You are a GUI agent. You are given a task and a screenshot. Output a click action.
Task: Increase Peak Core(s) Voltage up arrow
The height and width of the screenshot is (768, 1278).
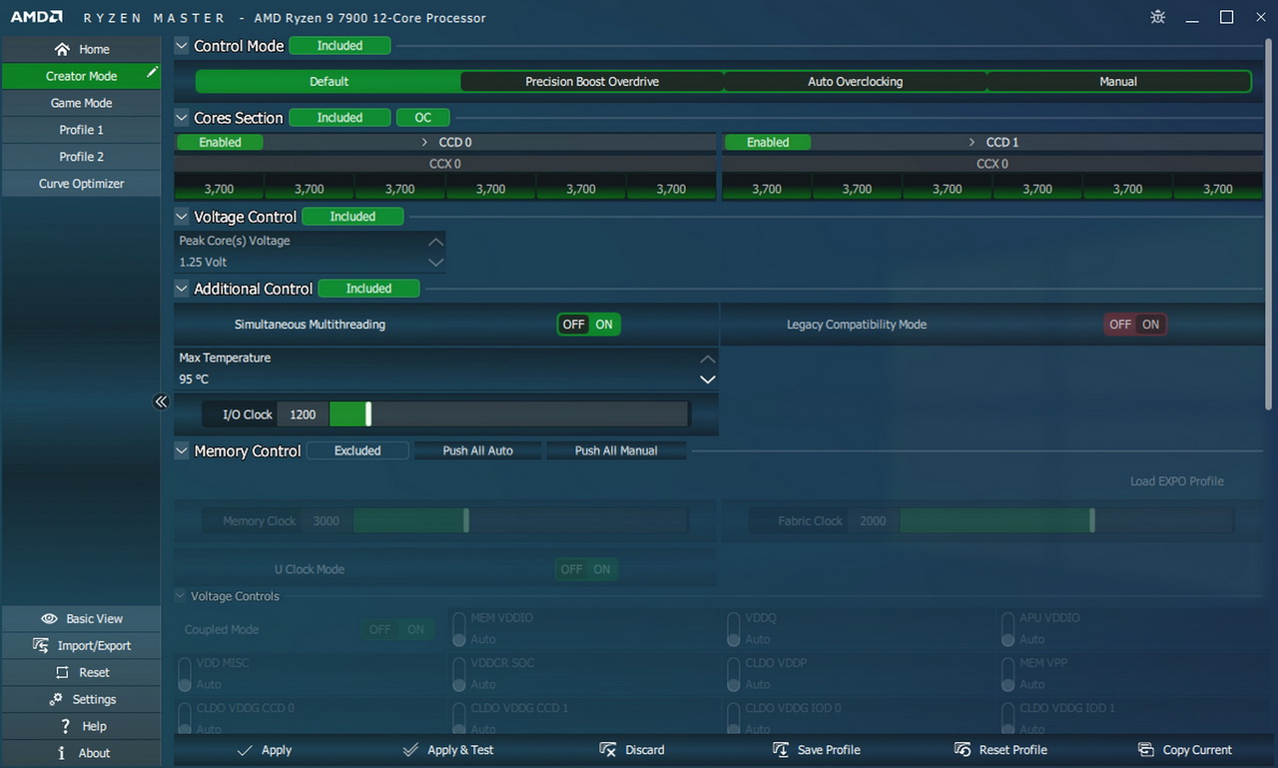(x=435, y=241)
